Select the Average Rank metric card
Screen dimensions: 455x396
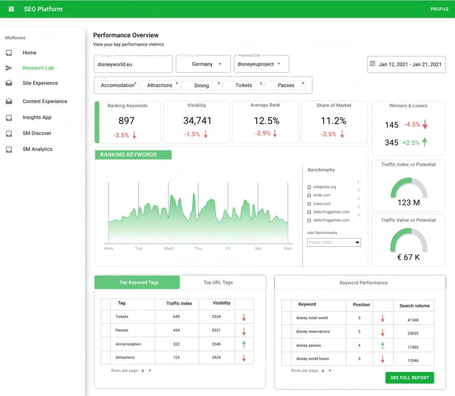pyautogui.click(x=265, y=122)
